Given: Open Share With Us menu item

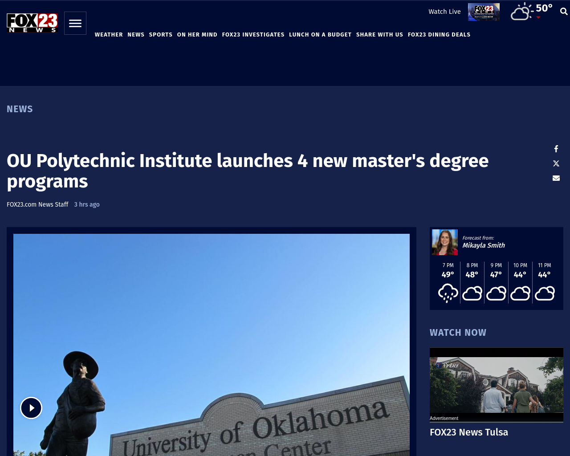Looking at the screenshot, I should (x=379, y=35).
